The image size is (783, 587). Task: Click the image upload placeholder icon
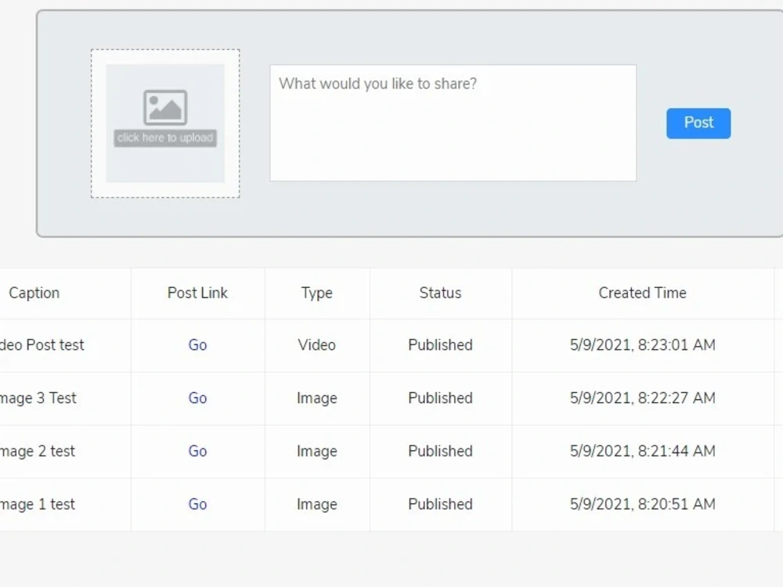tap(165, 107)
